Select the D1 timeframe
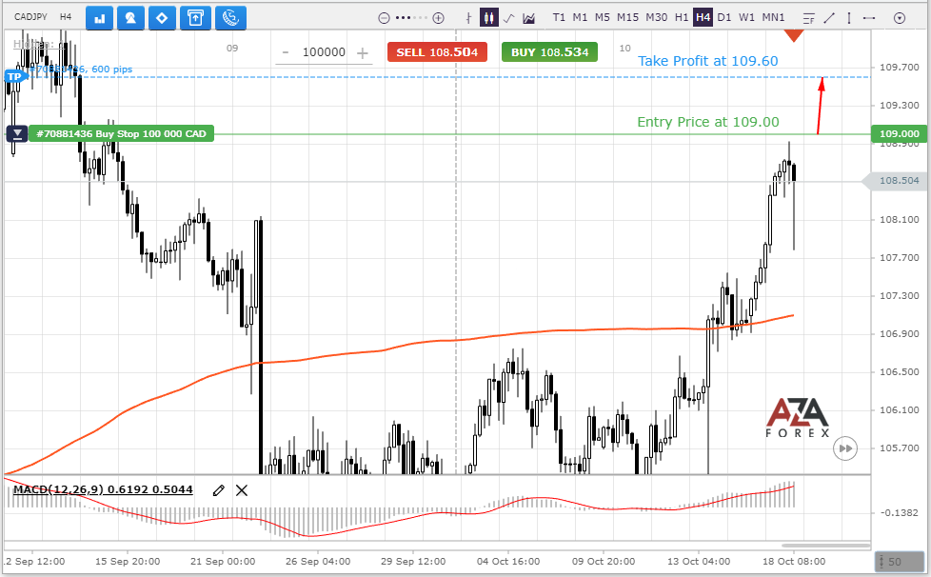The image size is (931, 577). [723, 17]
